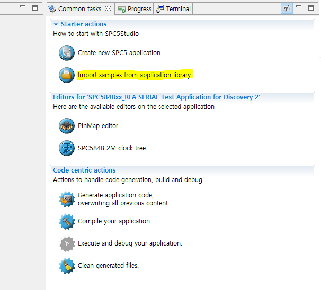321x290 pixels.
Task: Toggle the view toolbar button beside minimize
Action: coord(287,8)
